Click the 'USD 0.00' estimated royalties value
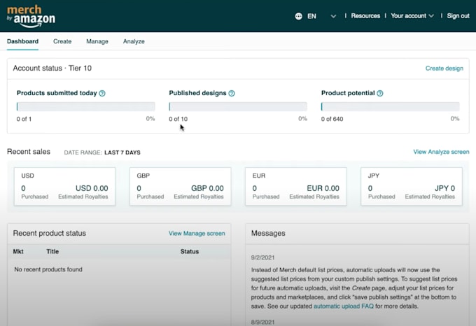Screen dimensions: 476x326 (x=92, y=188)
